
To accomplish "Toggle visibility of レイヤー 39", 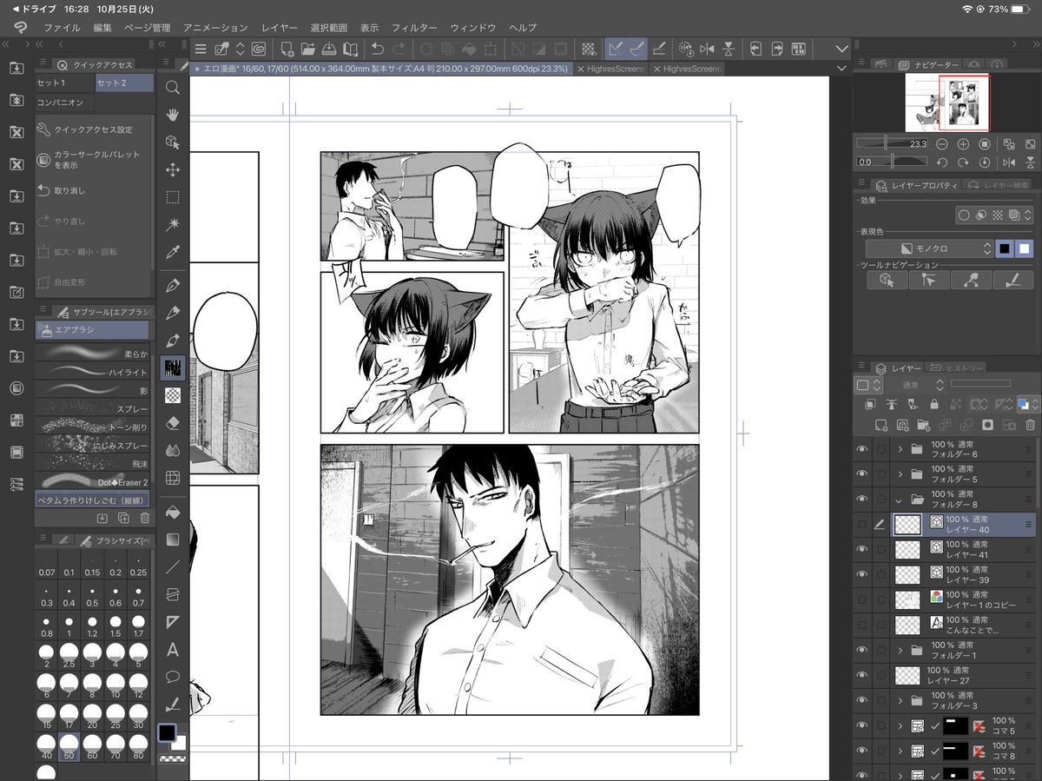I will (862, 574).
